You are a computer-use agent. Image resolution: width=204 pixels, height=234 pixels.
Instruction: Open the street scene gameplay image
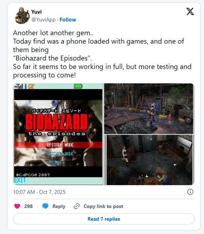(x=149, y=109)
